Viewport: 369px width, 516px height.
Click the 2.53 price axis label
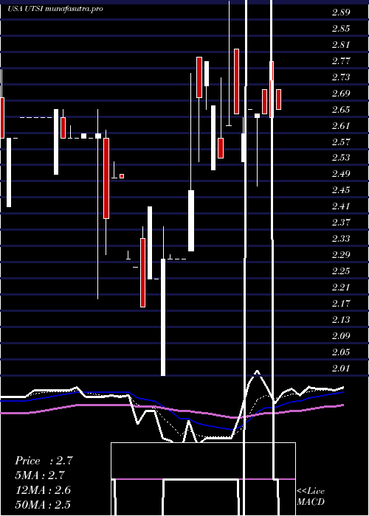(x=341, y=158)
